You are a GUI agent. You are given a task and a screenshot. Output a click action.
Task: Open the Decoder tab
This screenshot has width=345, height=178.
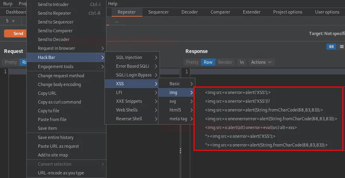point(189,12)
